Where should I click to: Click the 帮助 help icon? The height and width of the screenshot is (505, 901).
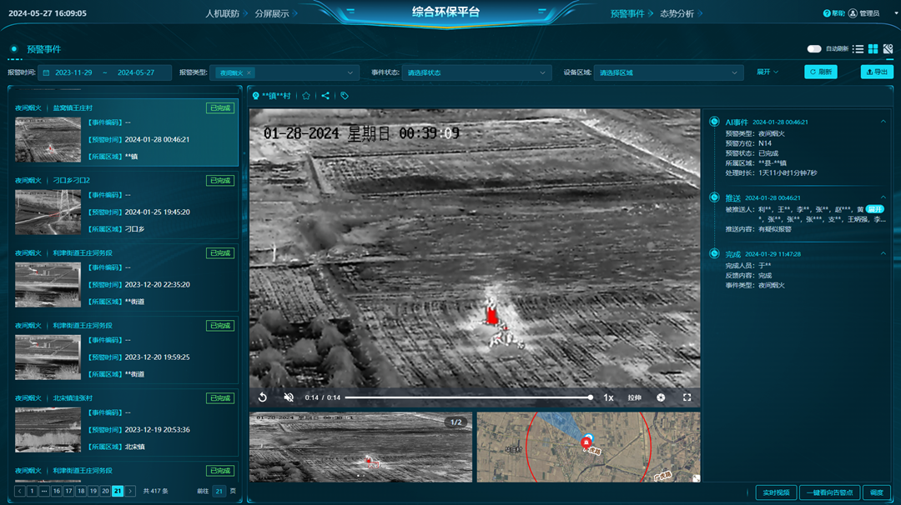(827, 13)
